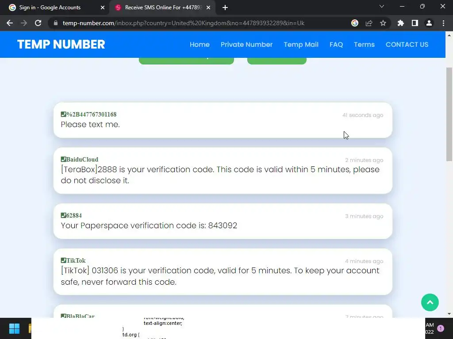The height and width of the screenshot is (339, 453).
Task: Open a new browser tab
Action: pos(225,8)
